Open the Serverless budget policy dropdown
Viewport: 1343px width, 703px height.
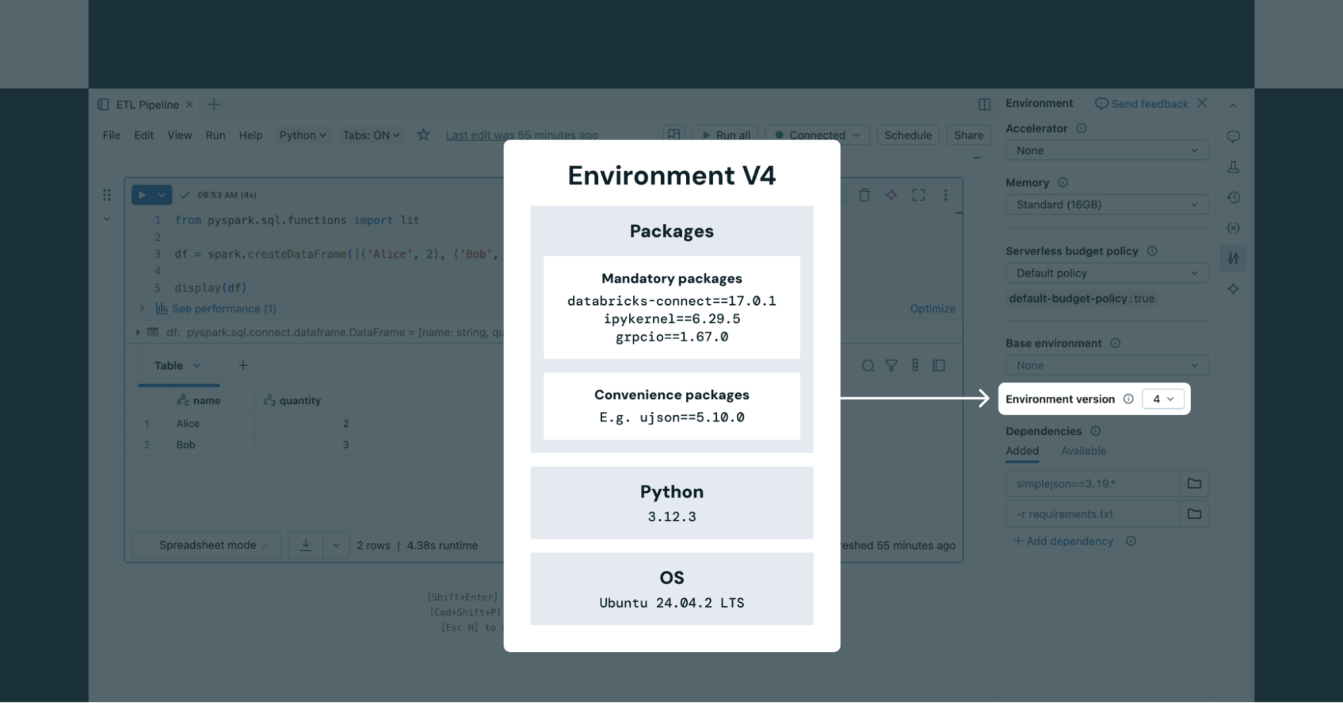click(1106, 273)
